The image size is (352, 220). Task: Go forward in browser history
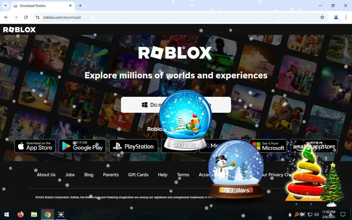[x=16, y=17]
